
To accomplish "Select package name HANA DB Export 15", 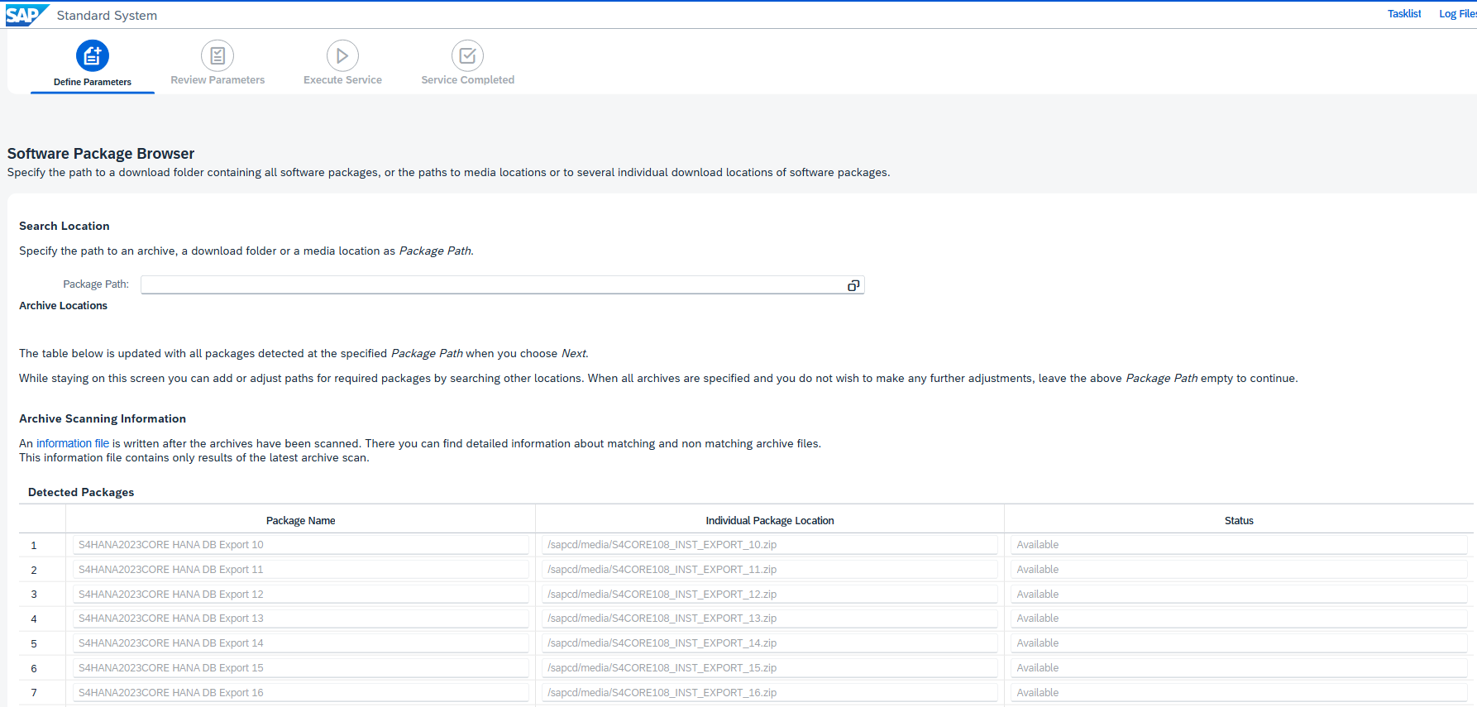I will [301, 668].
